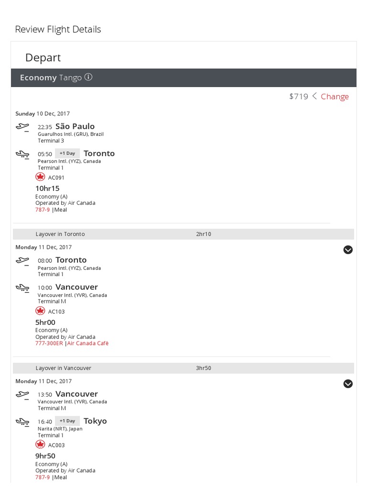Click the Air Canada logo beside AC091
Image resolution: width=367 pixels, height=490 pixels.
(41, 177)
